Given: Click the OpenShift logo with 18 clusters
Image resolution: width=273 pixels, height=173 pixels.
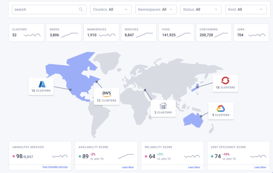Looking at the screenshot, I should point(225,80).
